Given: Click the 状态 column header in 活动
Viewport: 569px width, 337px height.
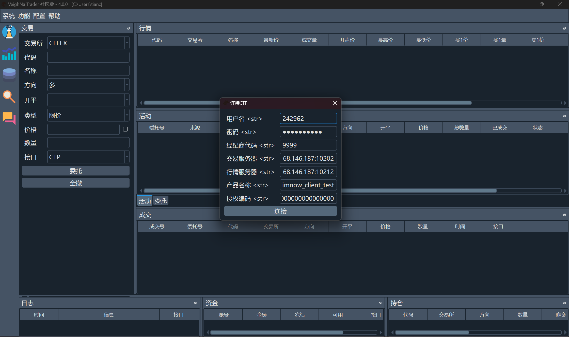Looking at the screenshot, I should coord(538,128).
